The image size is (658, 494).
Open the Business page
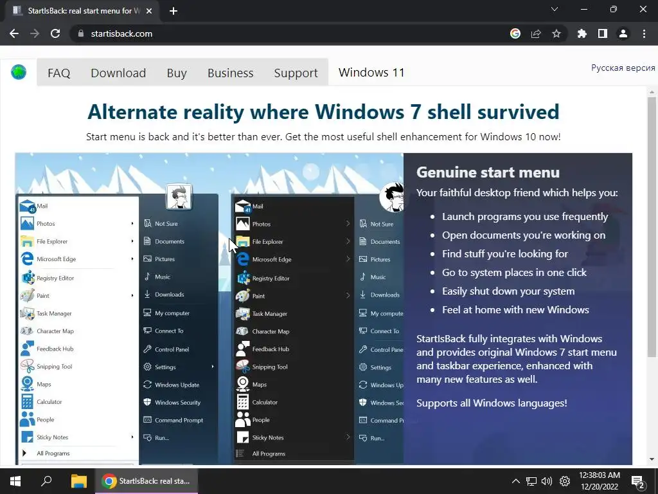(231, 73)
